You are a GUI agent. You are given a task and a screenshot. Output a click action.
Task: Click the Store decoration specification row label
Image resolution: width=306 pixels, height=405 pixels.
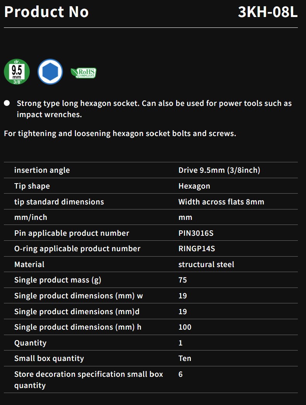tap(88, 379)
